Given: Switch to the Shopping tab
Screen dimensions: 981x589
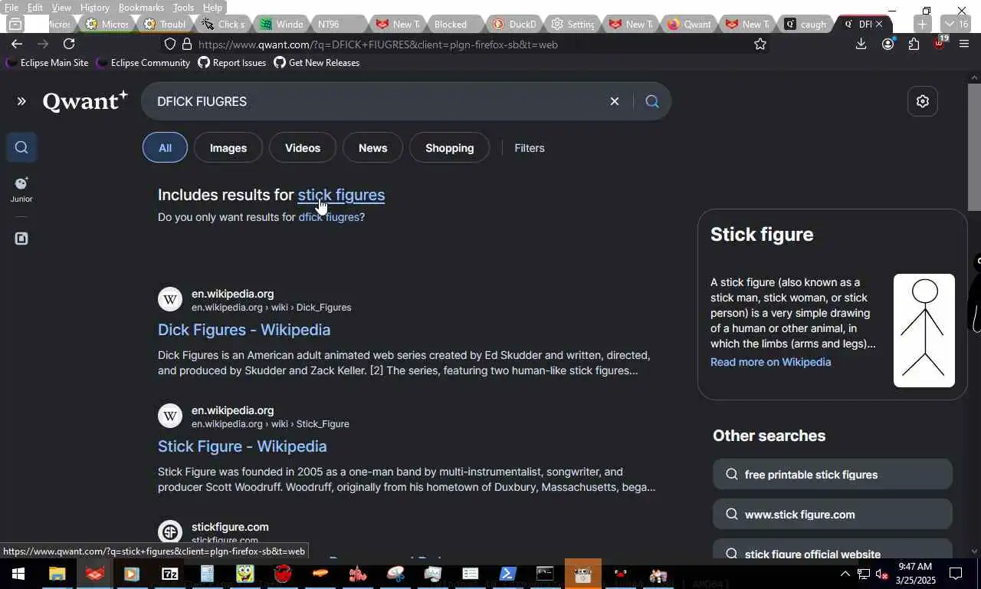Looking at the screenshot, I should tap(449, 148).
